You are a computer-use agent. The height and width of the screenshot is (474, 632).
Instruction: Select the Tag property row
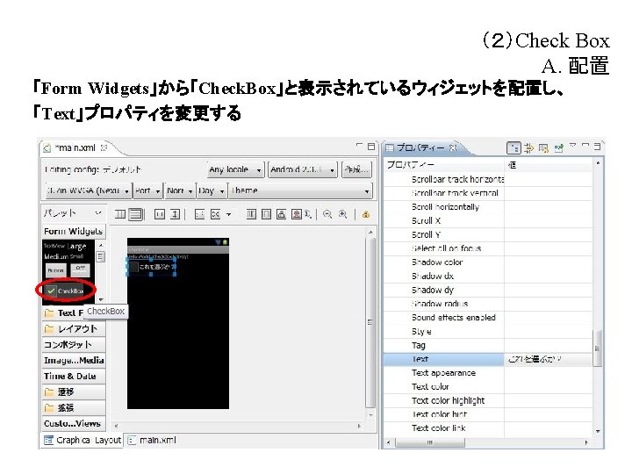point(487,346)
